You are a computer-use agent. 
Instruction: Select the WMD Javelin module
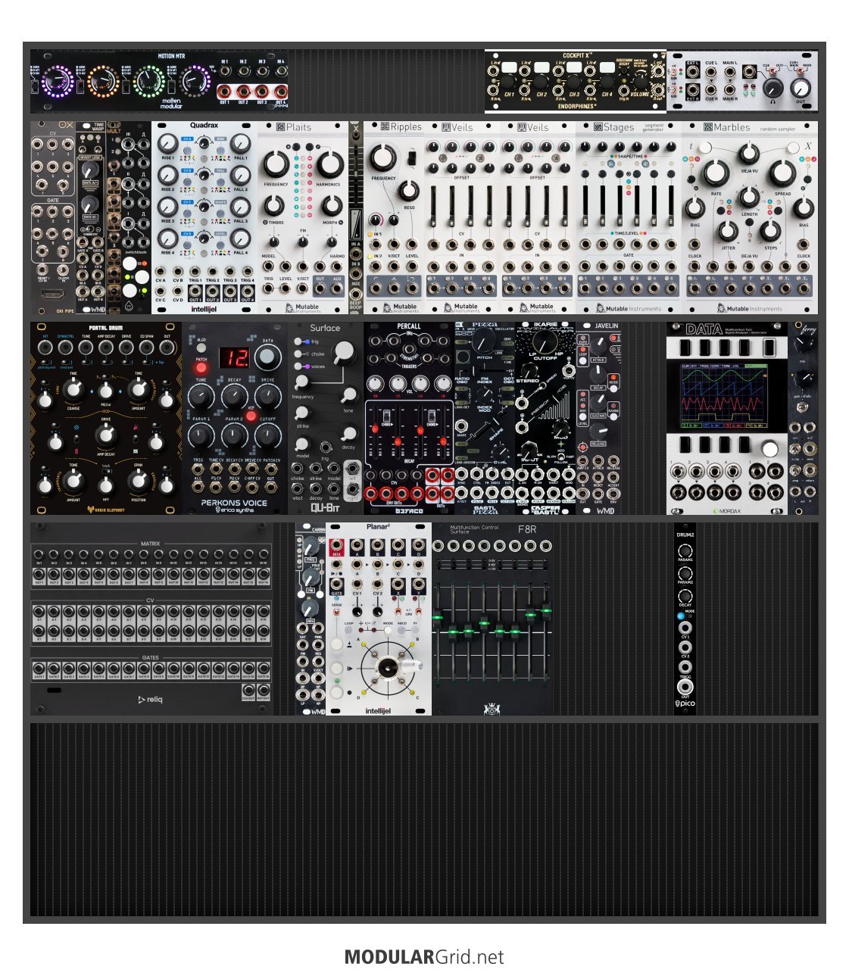pyautogui.click(x=598, y=418)
